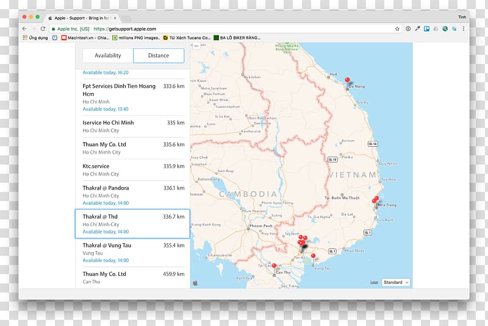Open the Macintosh.vn bookmark
Viewport: 488px width, 326px height.
point(85,38)
